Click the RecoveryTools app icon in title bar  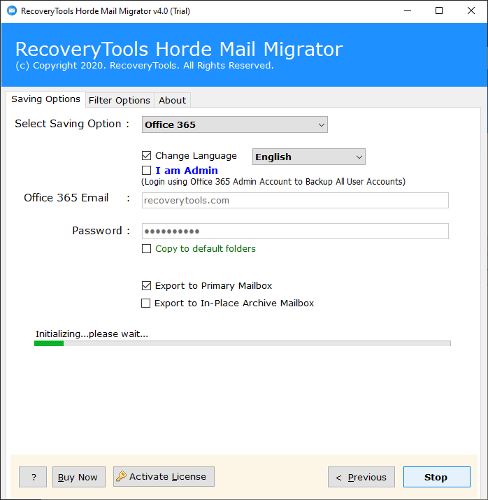[12, 11]
